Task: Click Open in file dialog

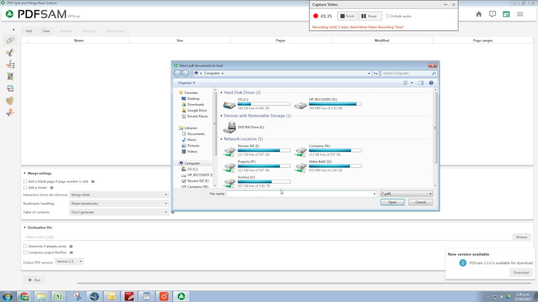Action: coord(392,202)
